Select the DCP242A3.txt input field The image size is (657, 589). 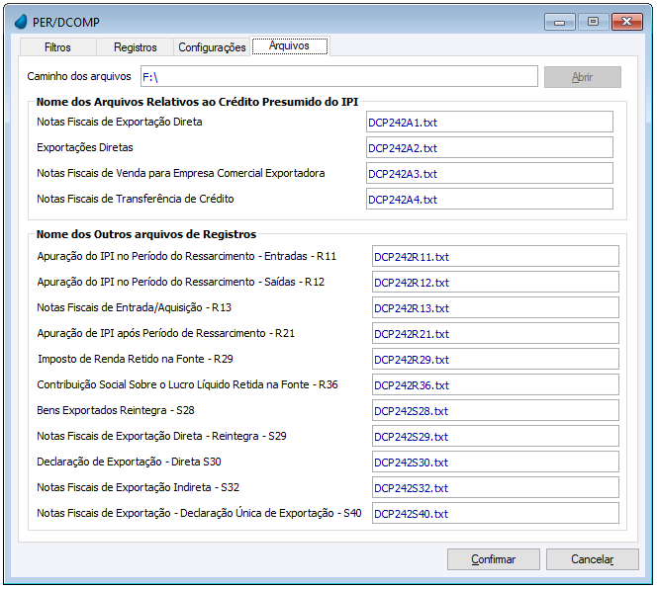click(x=490, y=173)
